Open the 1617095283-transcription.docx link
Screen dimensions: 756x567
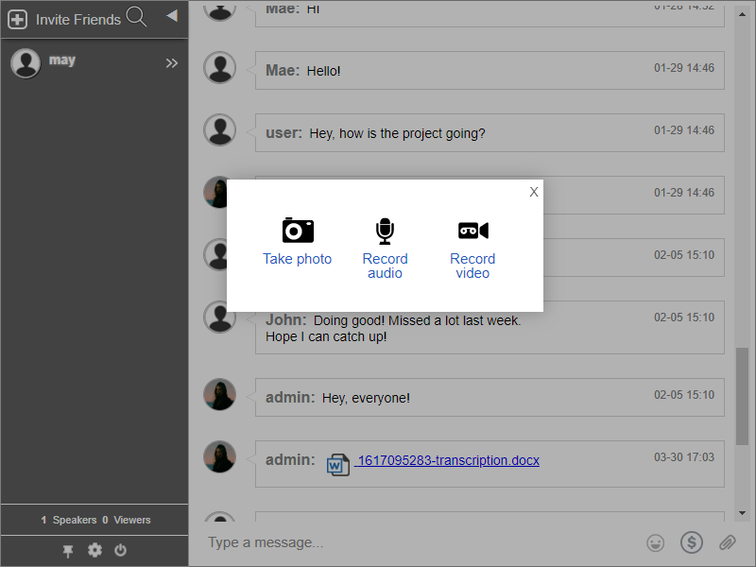coord(448,460)
